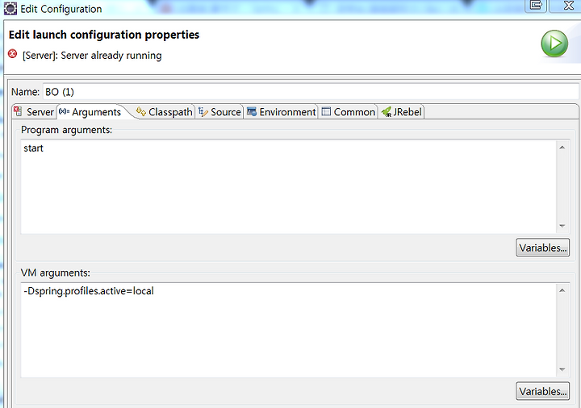Image resolution: width=581 pixels, height=408 pixels.
Task: Close the Edit Configuration dialog
Action: pos(568,5)
